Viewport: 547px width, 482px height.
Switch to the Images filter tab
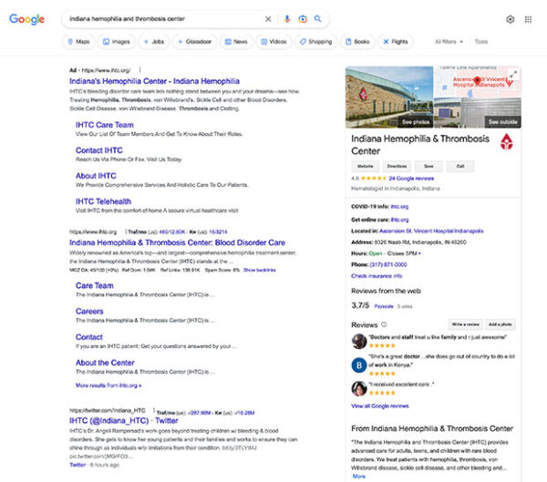pos(117,42)
